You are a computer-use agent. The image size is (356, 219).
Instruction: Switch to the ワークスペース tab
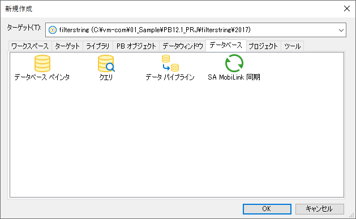tap(30, 46)
